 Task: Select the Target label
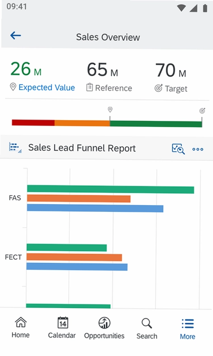point(176,89)
